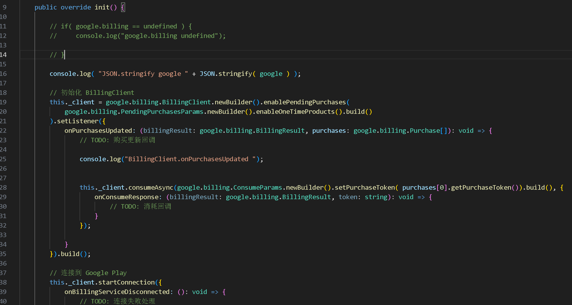Click the "BillingClient.onPurchasesUpdated " string literal
This screenshot has width=572, height=305.
click(x=190, y=159)
